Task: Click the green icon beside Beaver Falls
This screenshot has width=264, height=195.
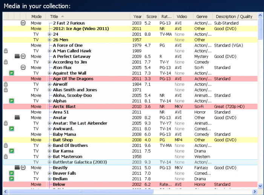Action: [11, 173]
